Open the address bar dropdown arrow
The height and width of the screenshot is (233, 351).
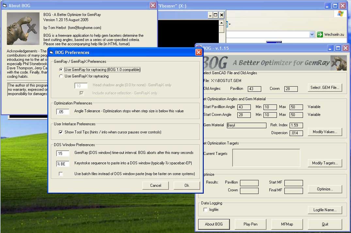pos(312,34)
